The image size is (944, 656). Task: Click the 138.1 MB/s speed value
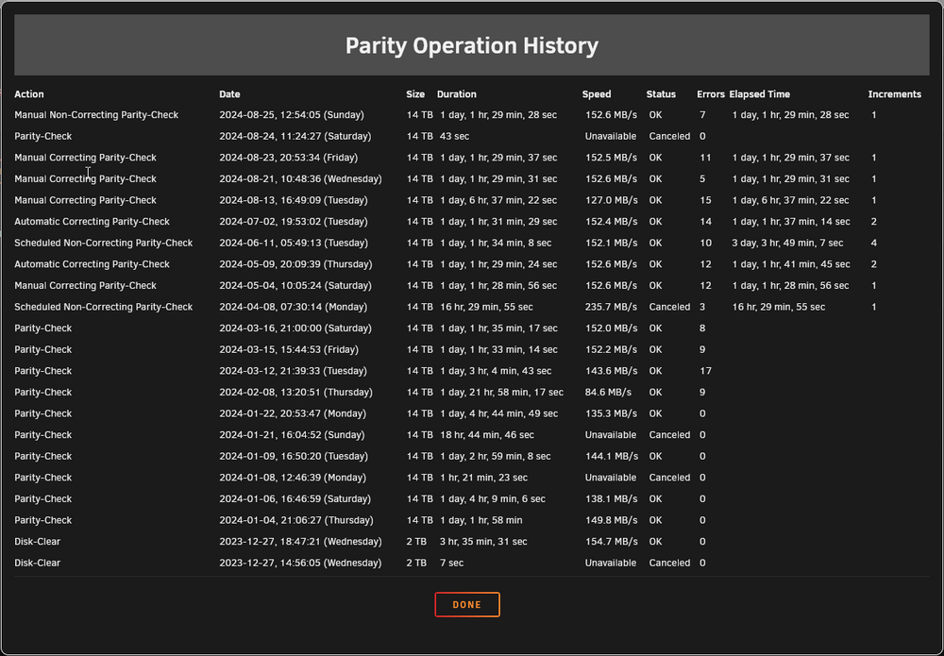[611, 499]
